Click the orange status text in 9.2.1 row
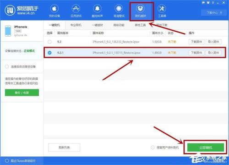The image size is (229, 165). [172, 53]
